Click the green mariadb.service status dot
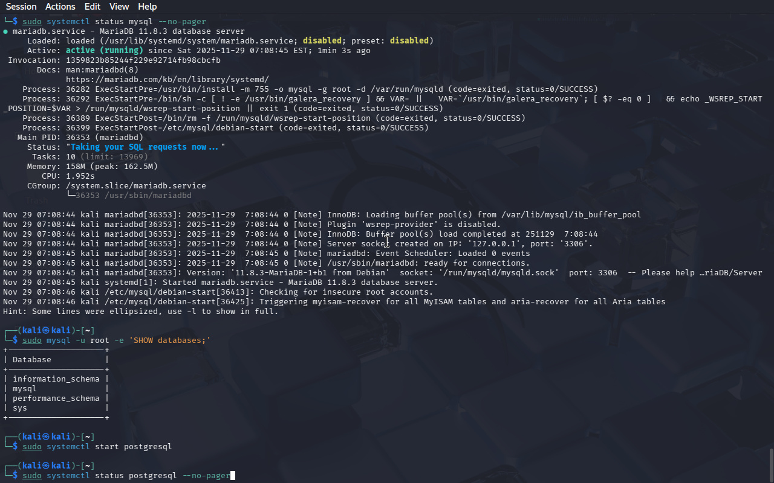774x483 pixels. tap(5, 31)
